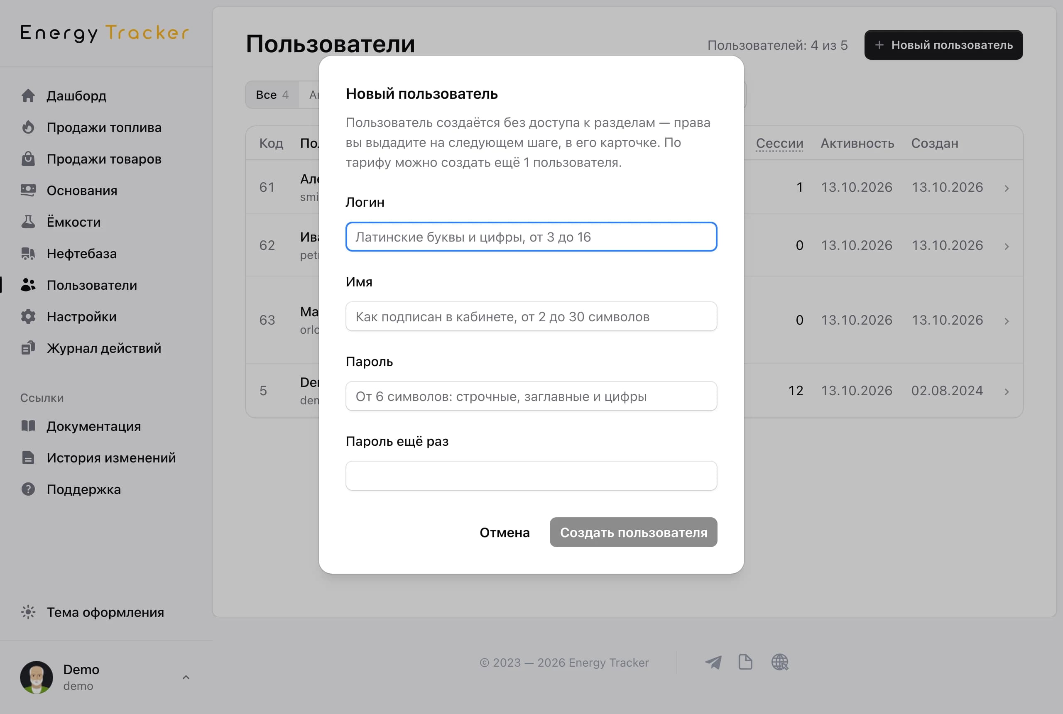Click the Demo user avatar
Image resolution: width=1063 pixels, height=714 pixels.
coord(37,677)
